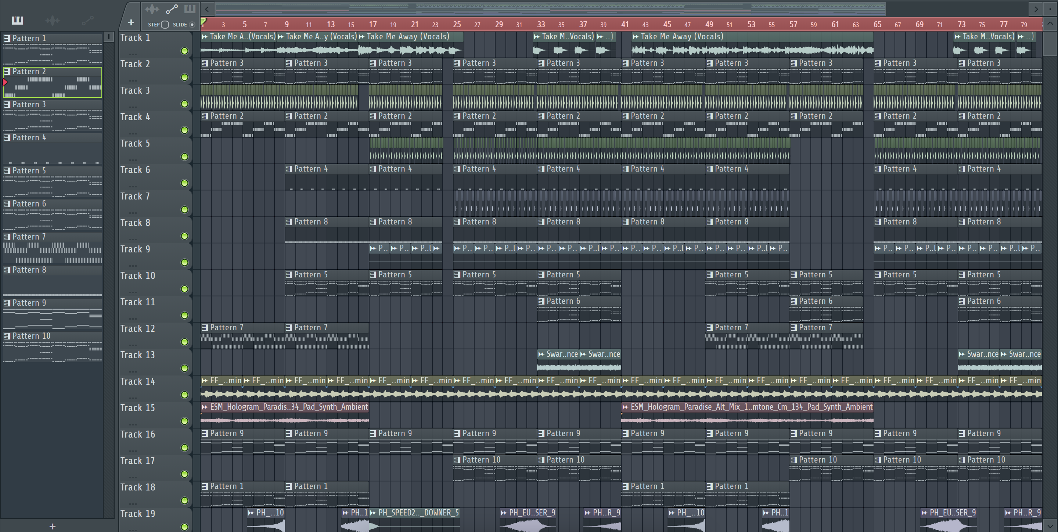This screenshot has width=1058, height=532.
Task: Click the Track 13 header name
Action: point(138,355)
